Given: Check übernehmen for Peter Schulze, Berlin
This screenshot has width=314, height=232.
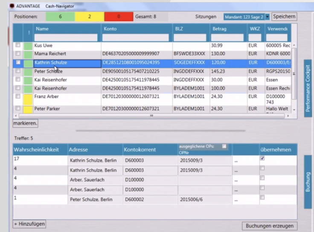Looking at the screenshot, I should [x=262, y=197].
